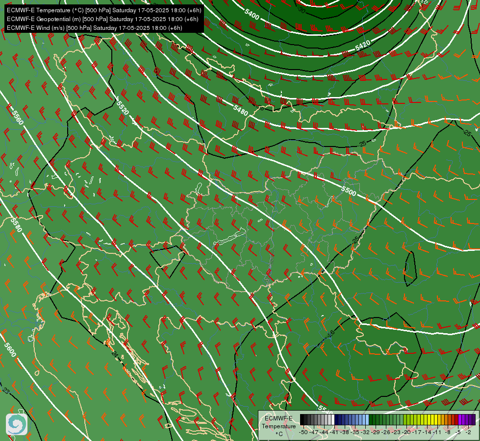
Task: Click the -47 legend scale value
Action: (x=313, y=432)
